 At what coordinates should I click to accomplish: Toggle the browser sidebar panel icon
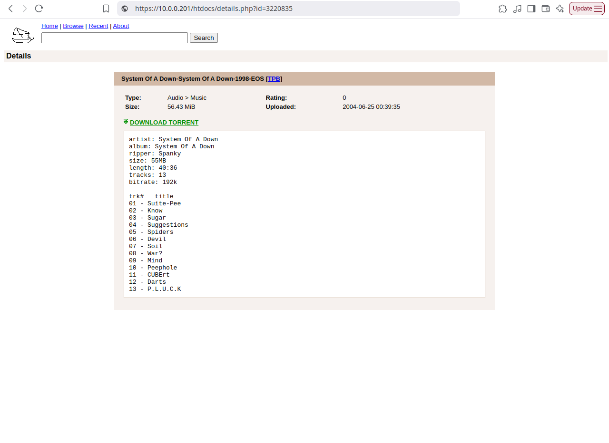click(531, 9)
